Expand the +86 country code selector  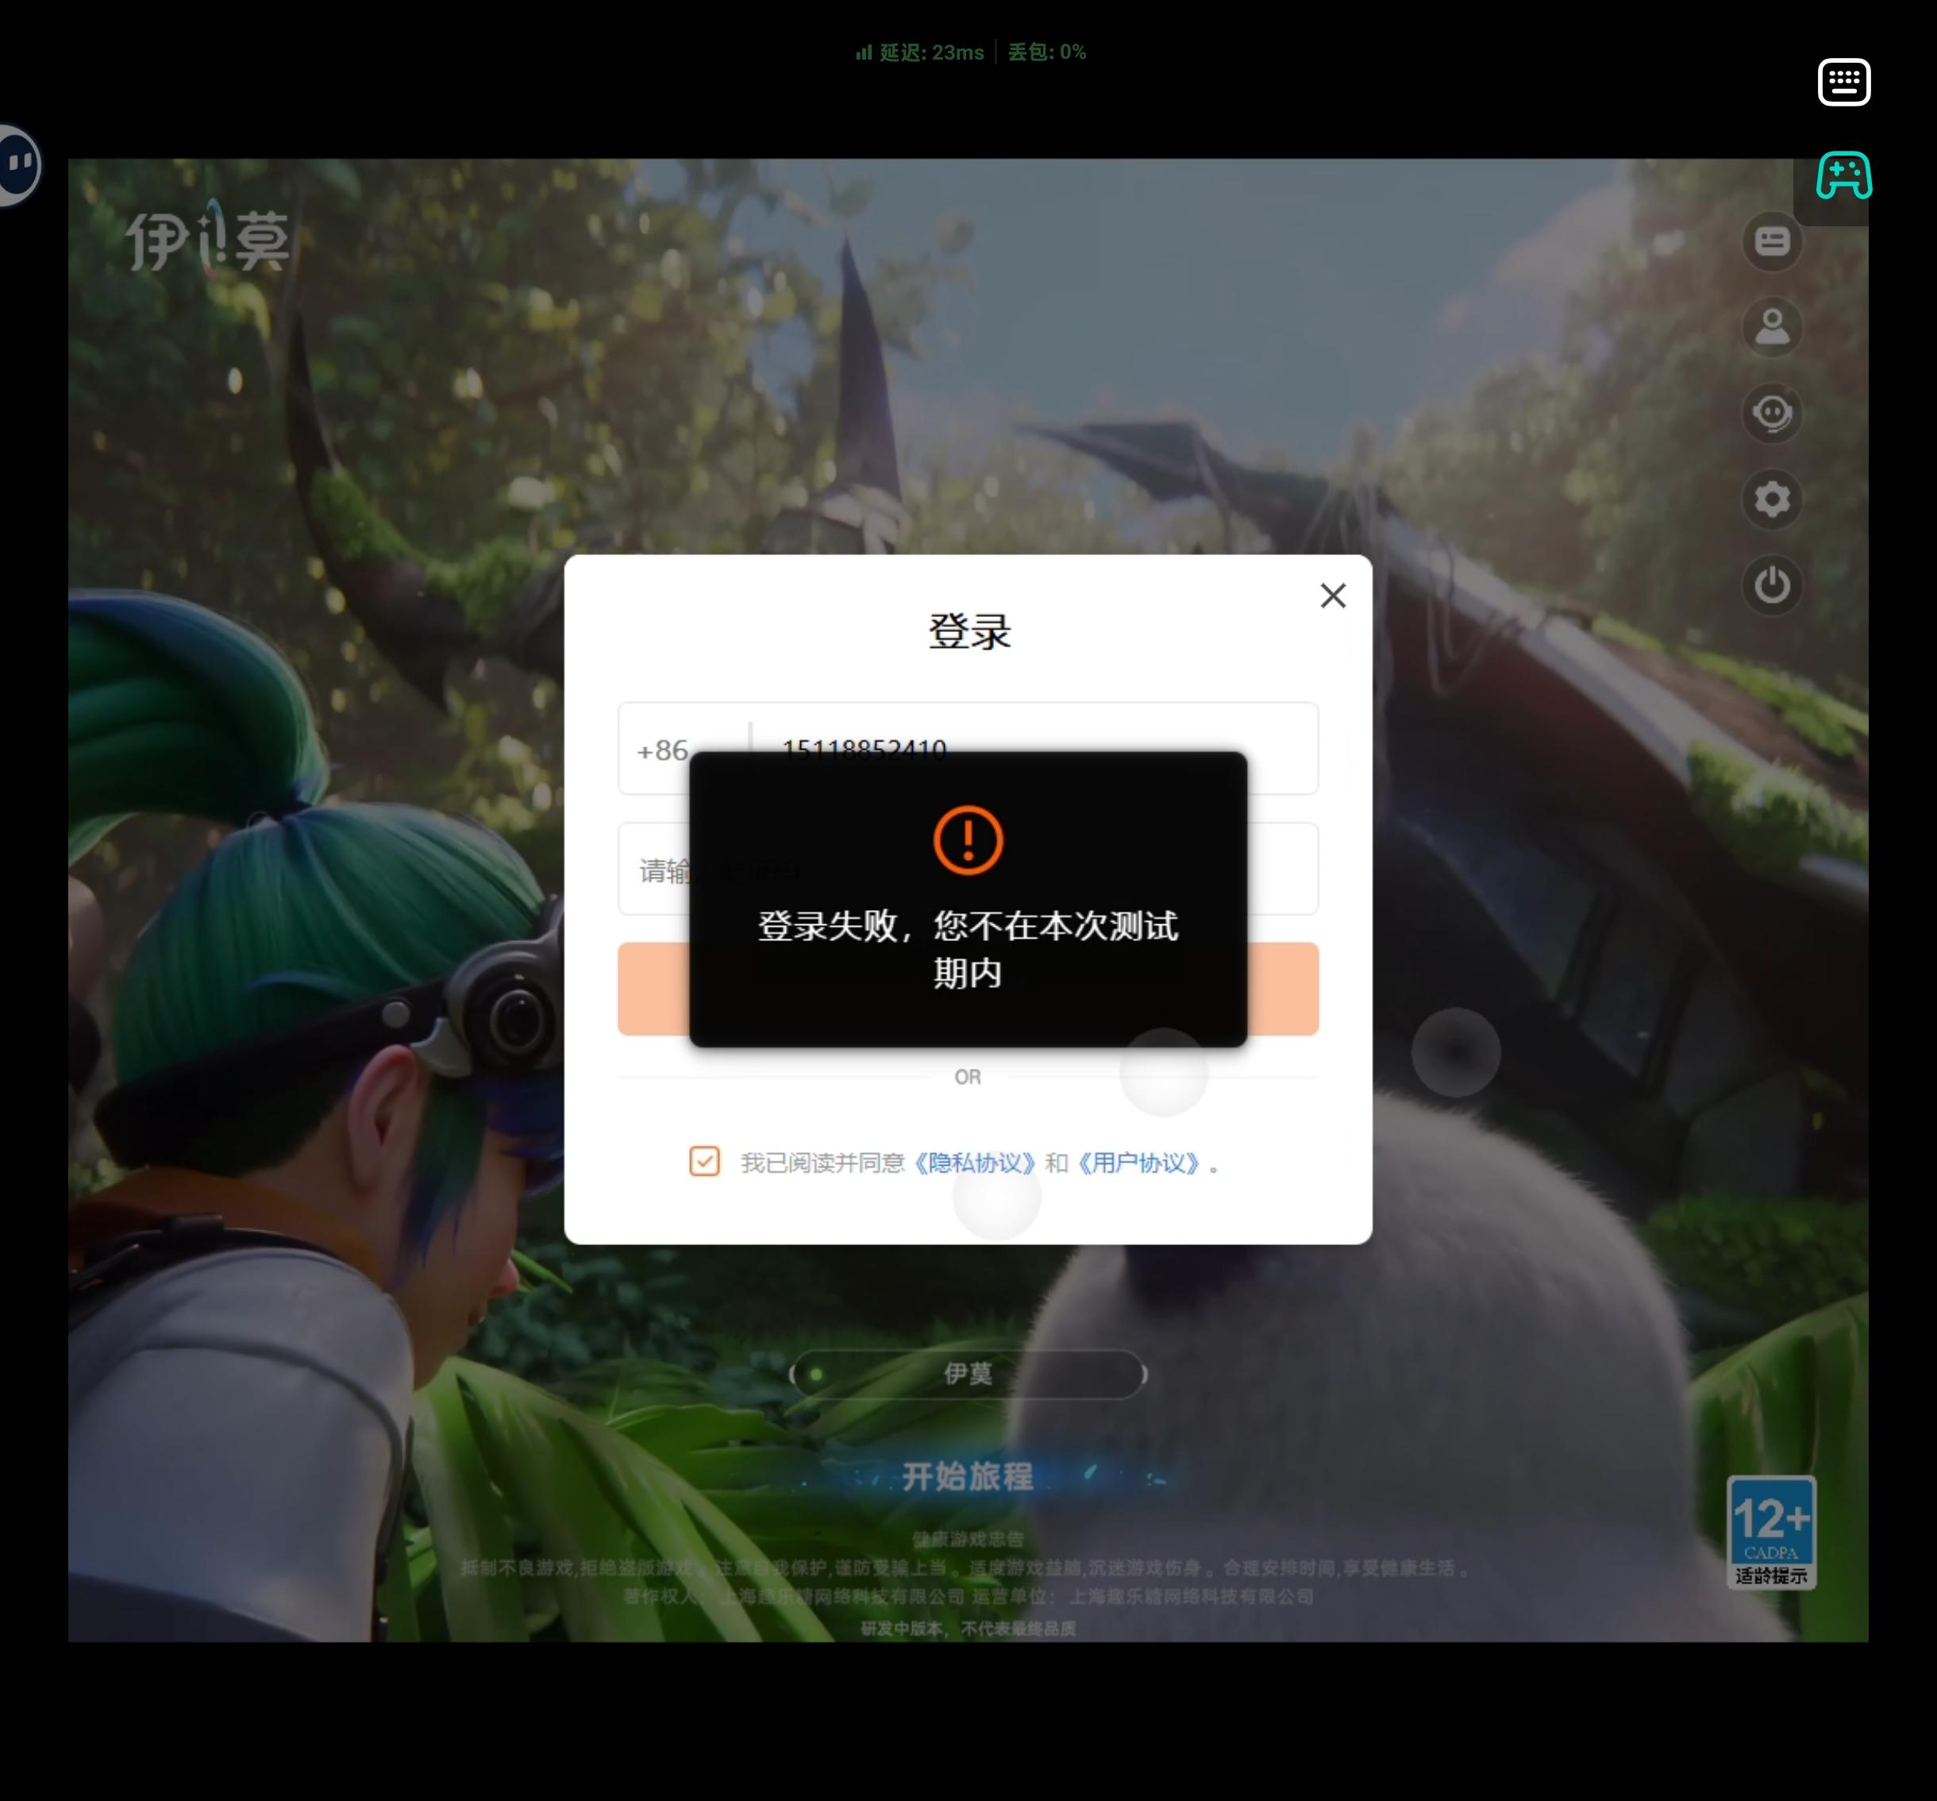pyautogui.click(x=663, y=750)
